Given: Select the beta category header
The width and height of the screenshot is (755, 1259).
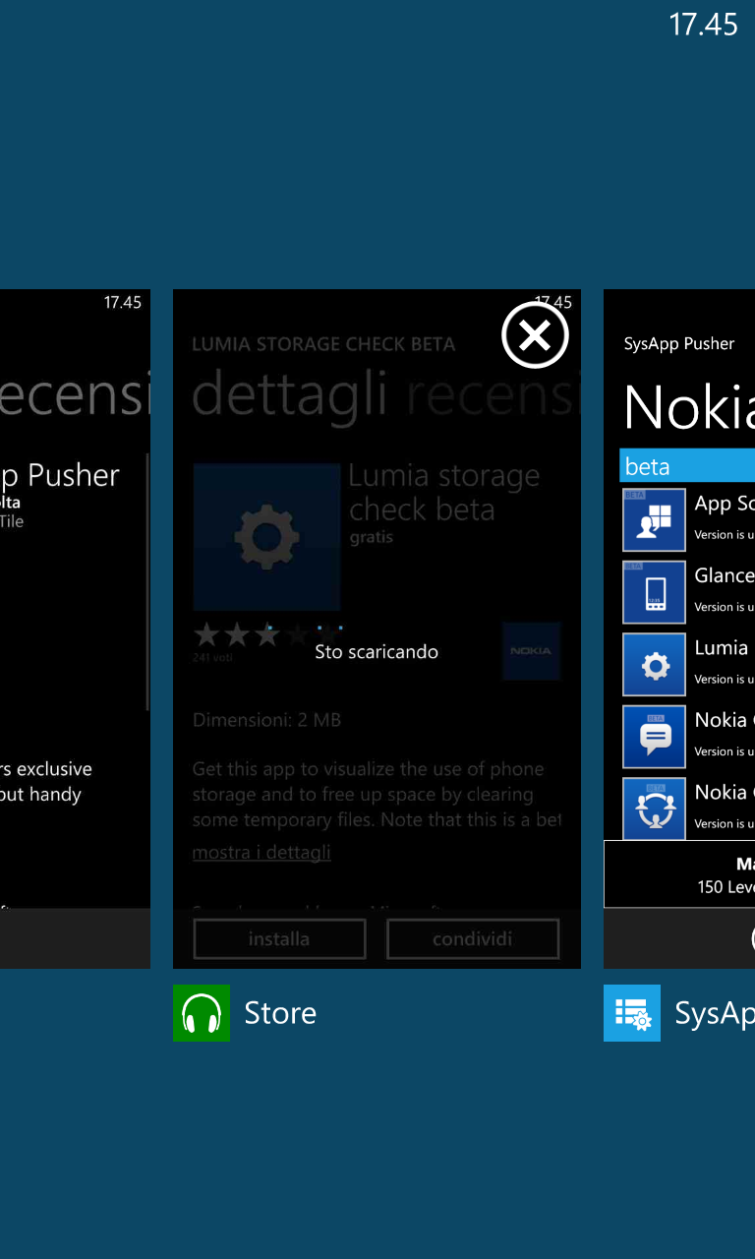Looking at the screenshot, I should pos(687,466).
